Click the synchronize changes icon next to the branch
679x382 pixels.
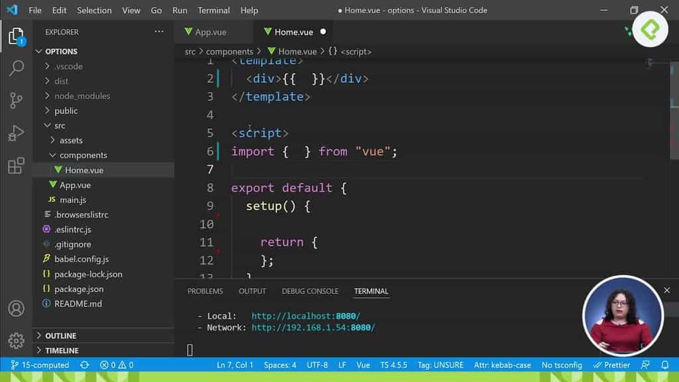click(x=86, y=365)
